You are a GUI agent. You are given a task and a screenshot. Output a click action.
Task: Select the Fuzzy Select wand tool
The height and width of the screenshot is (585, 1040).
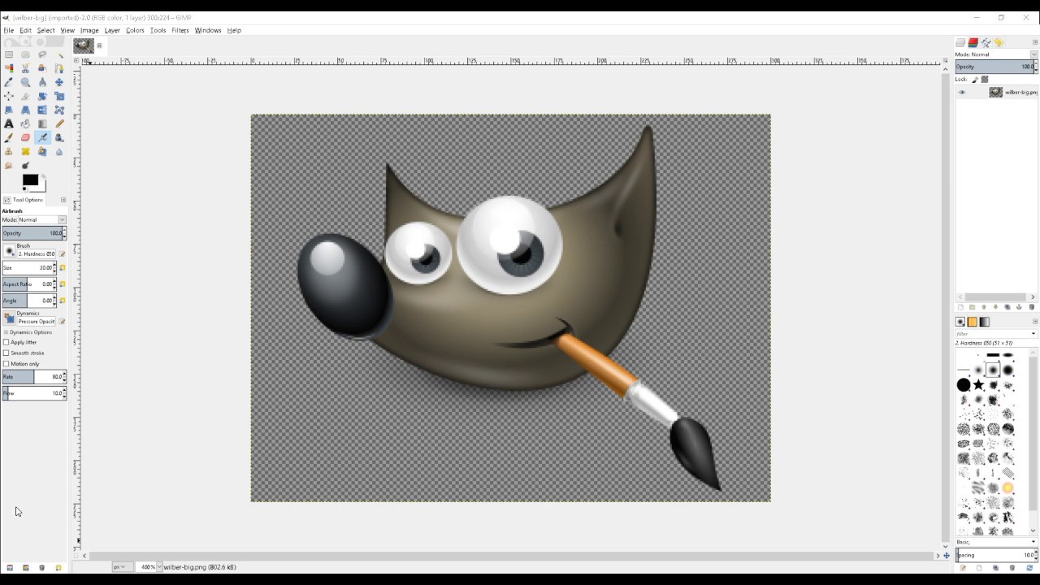click(x=59, y=54)
